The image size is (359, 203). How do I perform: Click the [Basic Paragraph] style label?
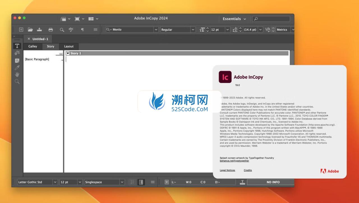(x=37, y=59)
